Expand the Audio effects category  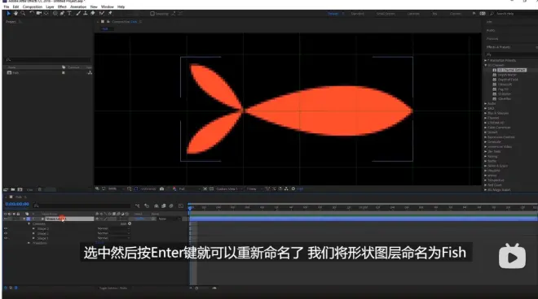(486, 104)
